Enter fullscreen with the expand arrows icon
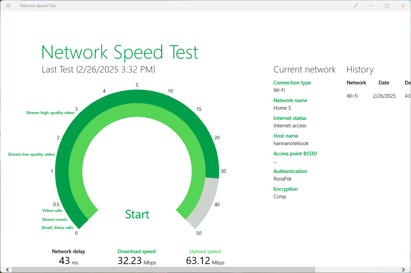Viewport: 411px width, 273px height. 355,6
